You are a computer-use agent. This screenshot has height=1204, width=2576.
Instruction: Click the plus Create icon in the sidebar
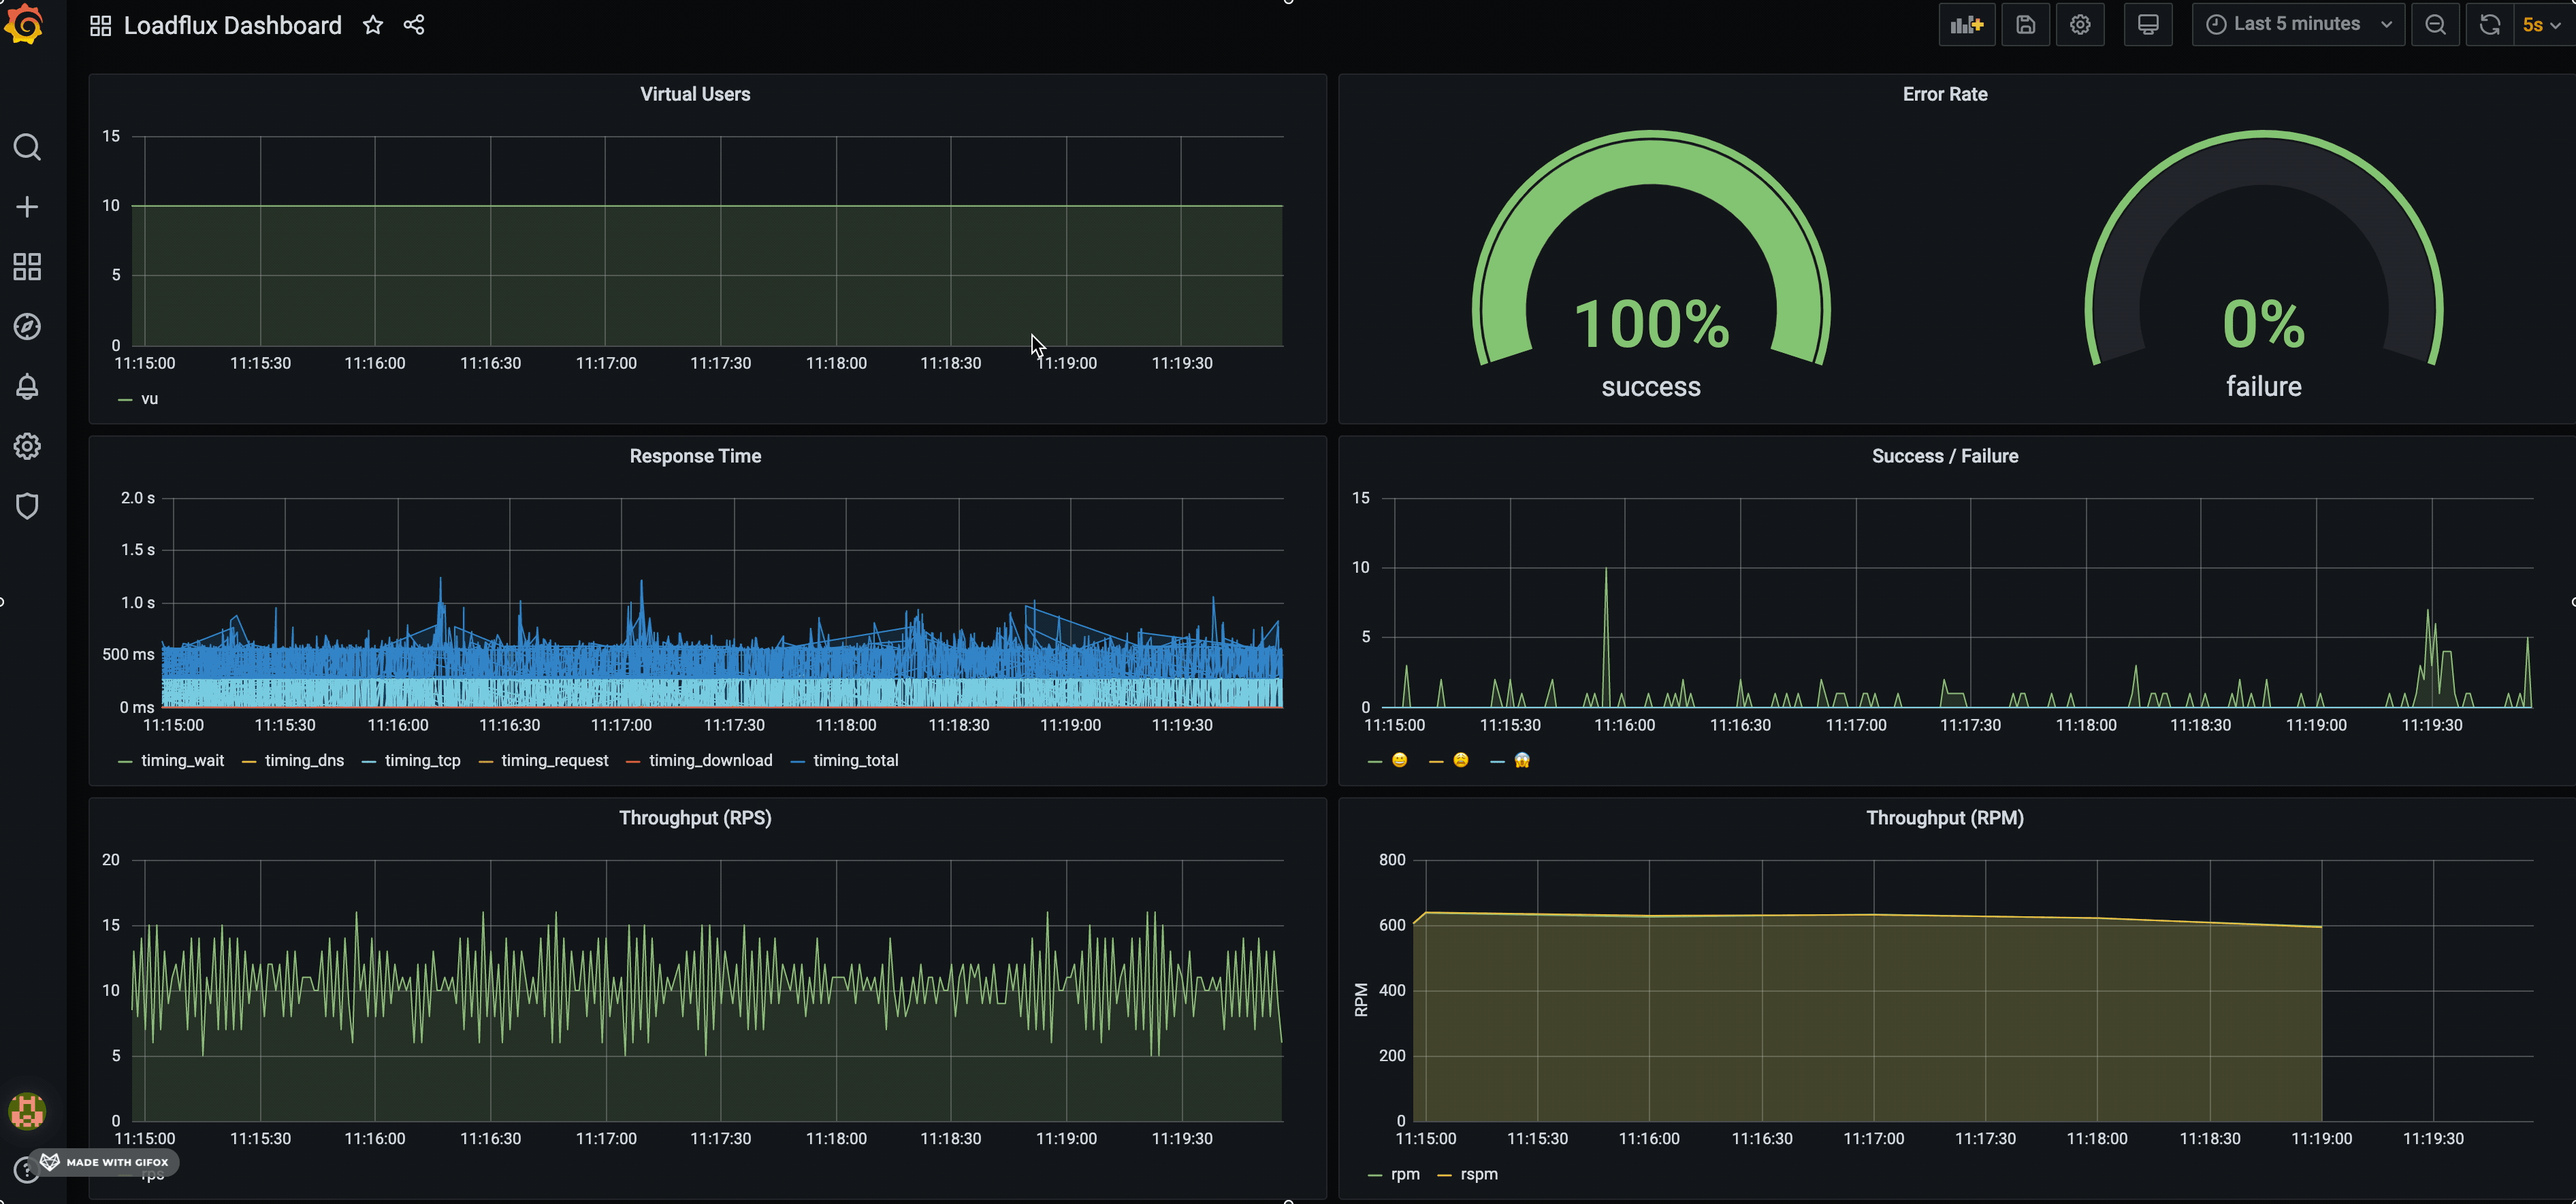click(x=27, y=207)
